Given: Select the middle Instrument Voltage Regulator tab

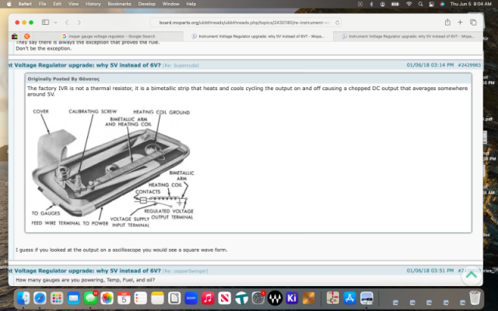Looking at the screenshot, I should (x=258, y=37).
